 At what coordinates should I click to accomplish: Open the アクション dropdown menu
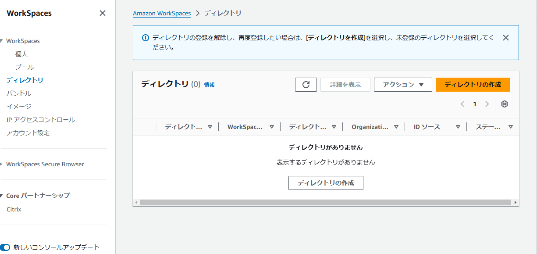[402, 84]
